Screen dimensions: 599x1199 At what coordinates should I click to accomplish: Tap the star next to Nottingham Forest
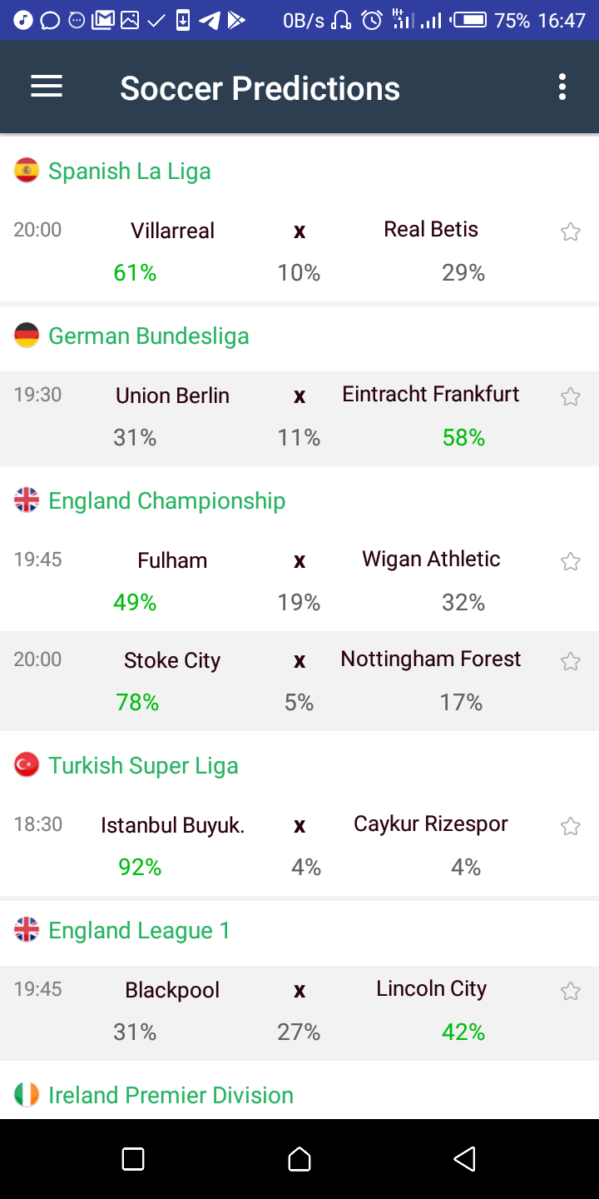click(x=570, y=661)
